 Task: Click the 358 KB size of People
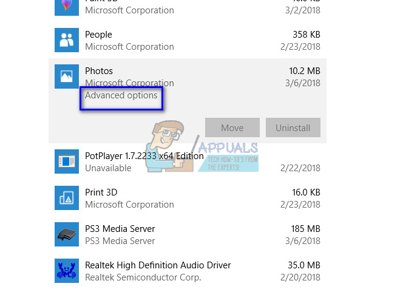click(x=306, y=35)
